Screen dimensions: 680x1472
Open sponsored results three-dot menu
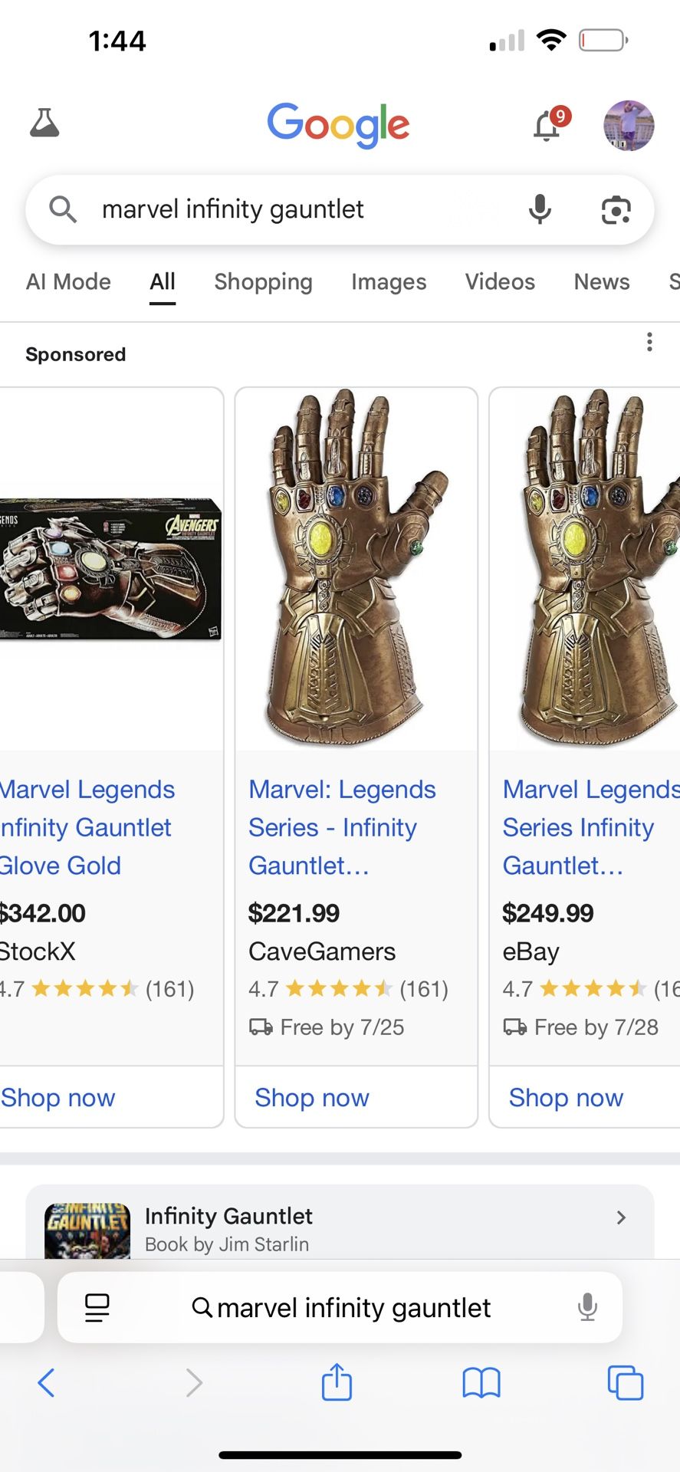649,342
